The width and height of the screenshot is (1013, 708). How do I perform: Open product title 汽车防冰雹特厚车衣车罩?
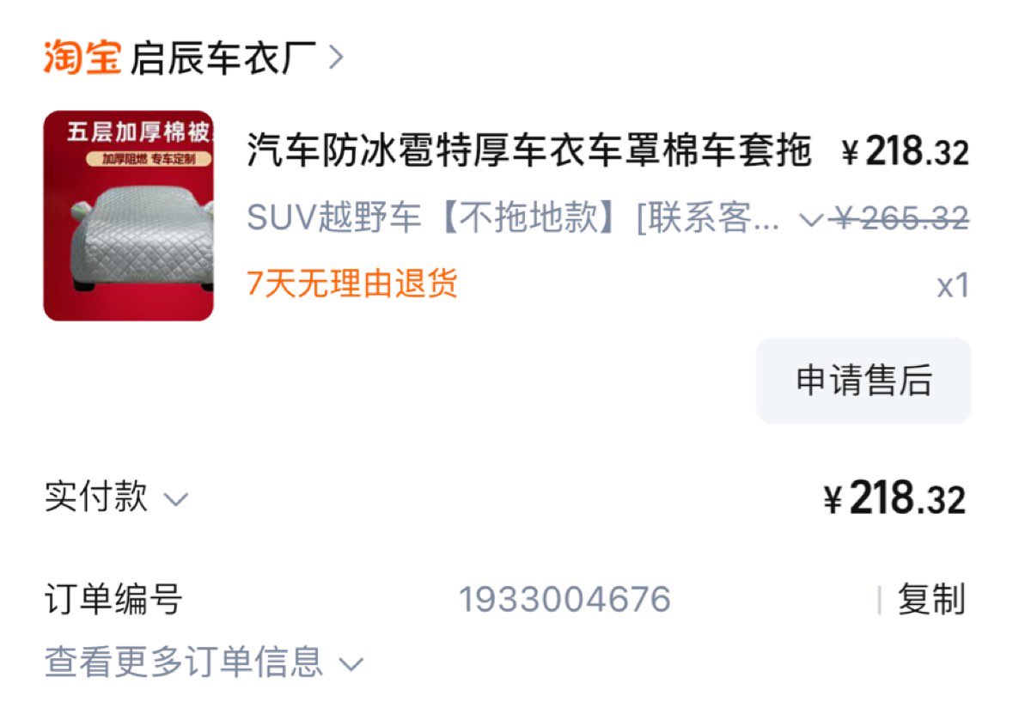pyautogui.click(x=528, y=150)
